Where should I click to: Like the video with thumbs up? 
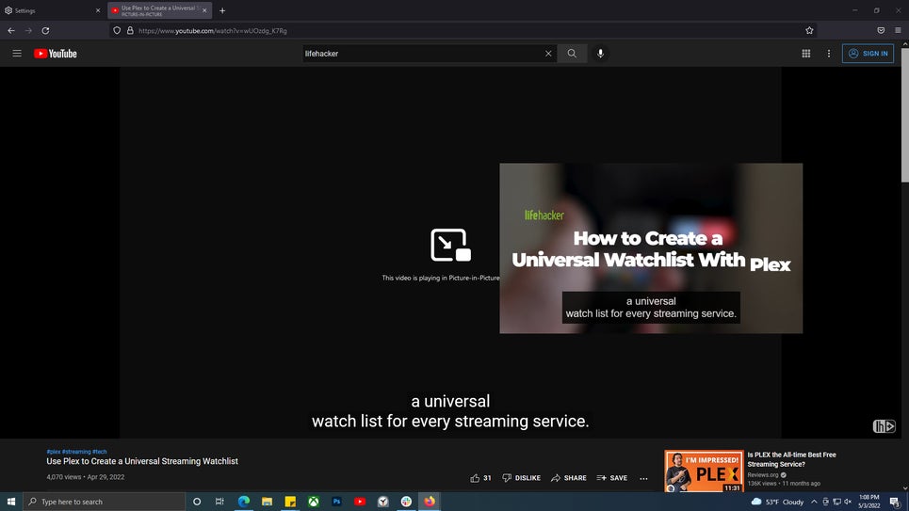point(476,478)
